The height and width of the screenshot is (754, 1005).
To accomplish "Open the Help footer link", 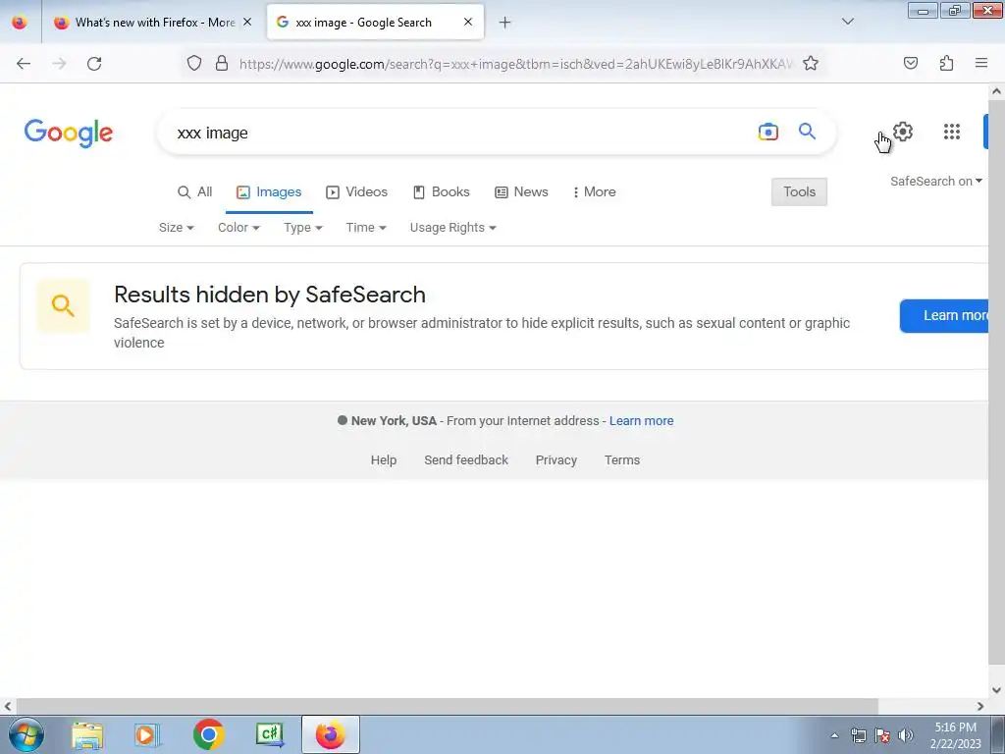I will tap(384, 460).
